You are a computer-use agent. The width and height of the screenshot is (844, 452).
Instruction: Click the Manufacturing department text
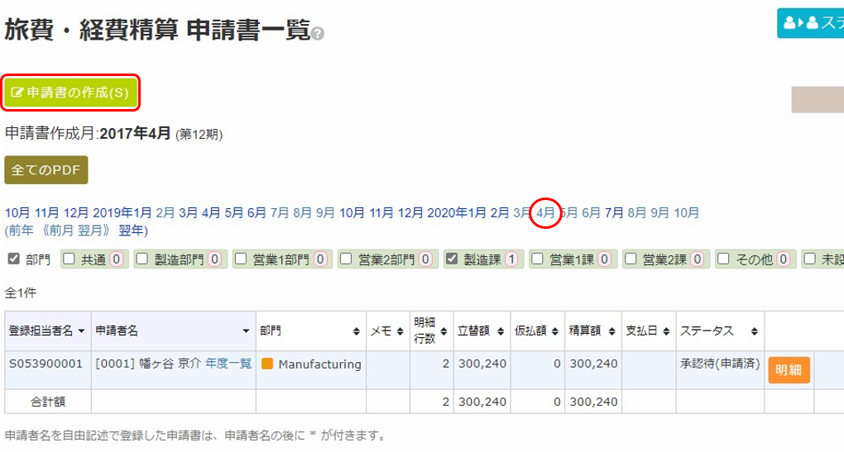coord(319,364)
